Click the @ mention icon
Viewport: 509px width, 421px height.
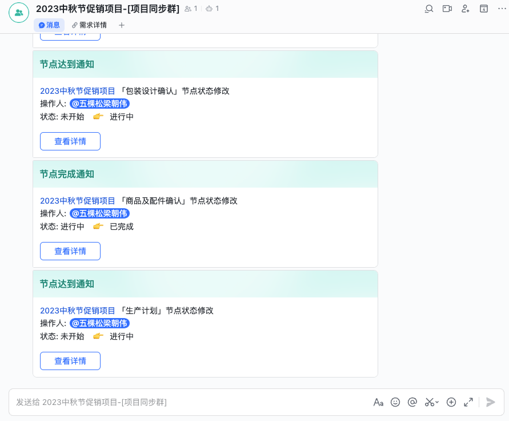[x=412, y=402]
